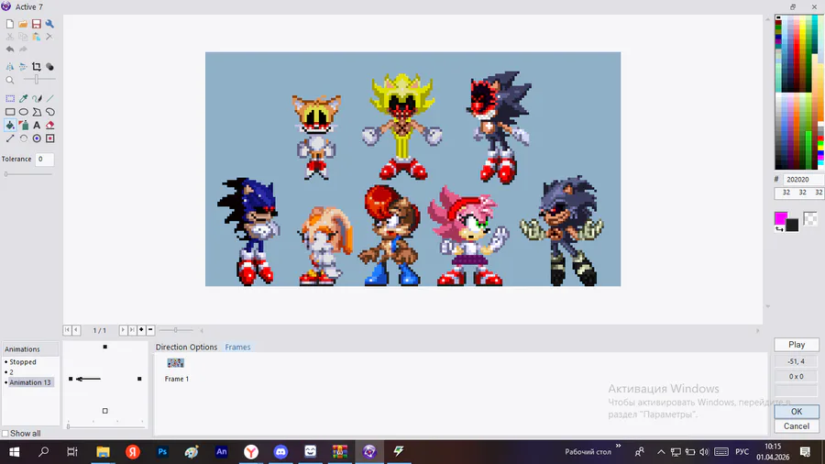The width and height of the screenshot is (825, 464).
Task: Click the zoom level slider handle
Action: [37, 80]
